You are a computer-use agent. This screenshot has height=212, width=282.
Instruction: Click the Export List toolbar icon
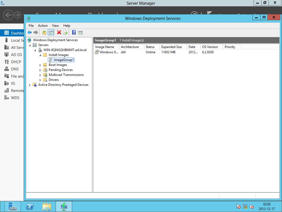point(66,33)
